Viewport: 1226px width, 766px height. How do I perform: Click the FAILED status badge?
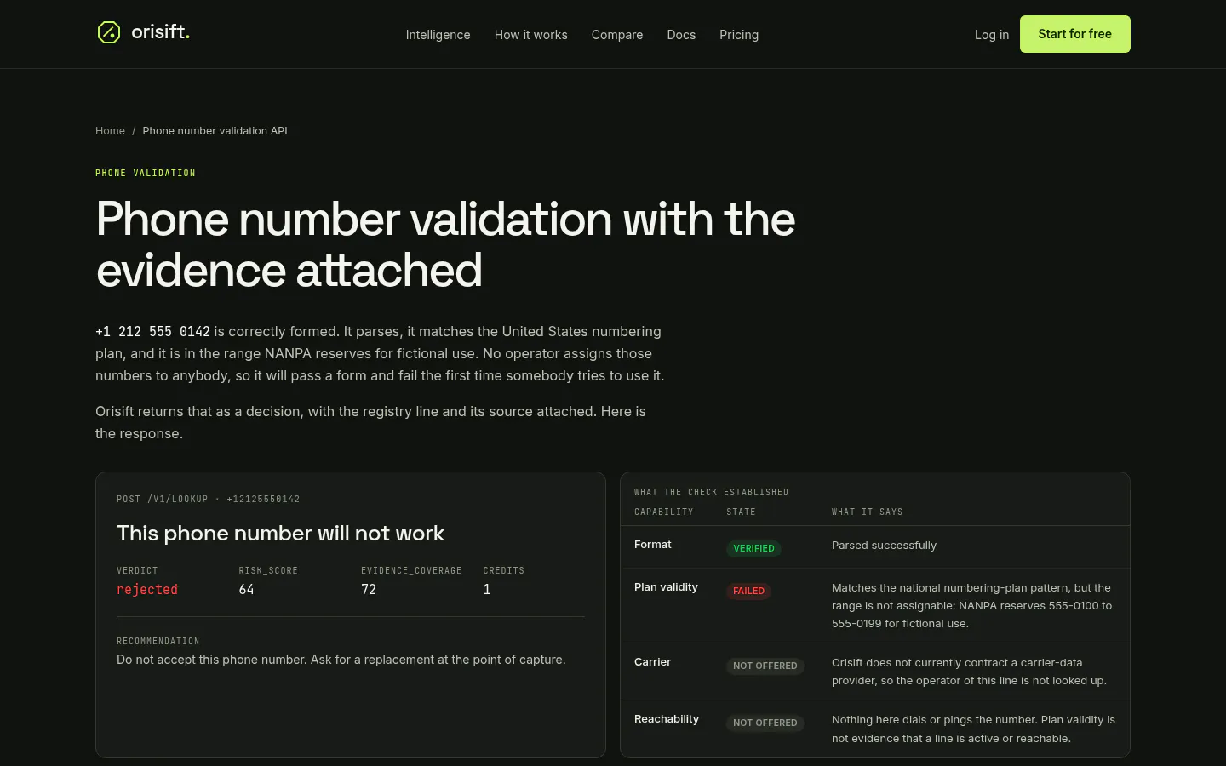pyautogui.click(x=748, y=591)
